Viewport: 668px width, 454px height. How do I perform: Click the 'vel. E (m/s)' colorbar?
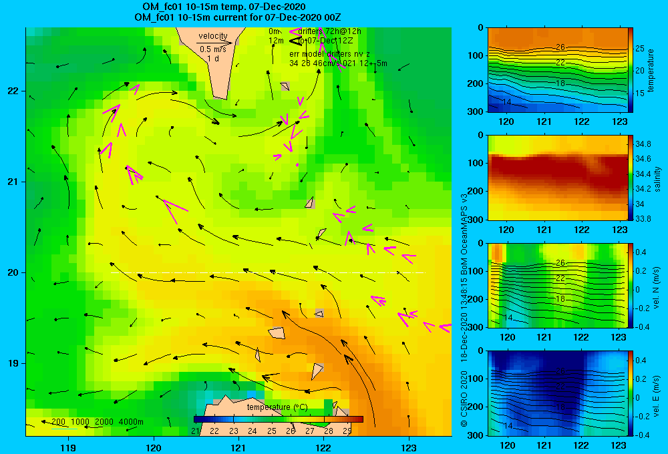pyautogui.click(x=631, y=393)
